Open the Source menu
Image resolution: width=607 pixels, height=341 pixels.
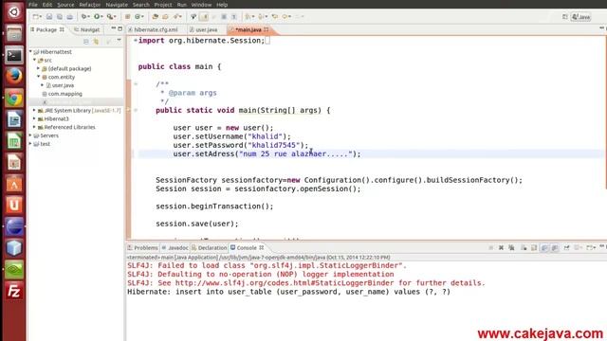(65, 5)
